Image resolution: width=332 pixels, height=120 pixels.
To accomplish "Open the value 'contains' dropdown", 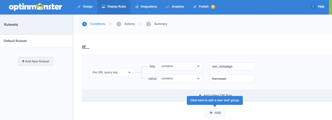I will tap(180, 78).
